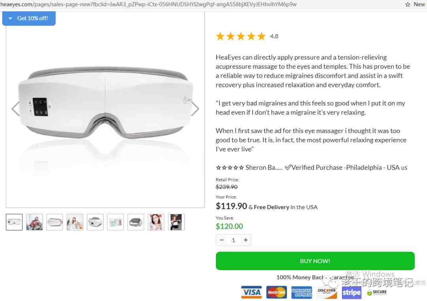Click the quantity number input field
The height and width of the screenshot is (301, 427).
(x=233, y=240)
